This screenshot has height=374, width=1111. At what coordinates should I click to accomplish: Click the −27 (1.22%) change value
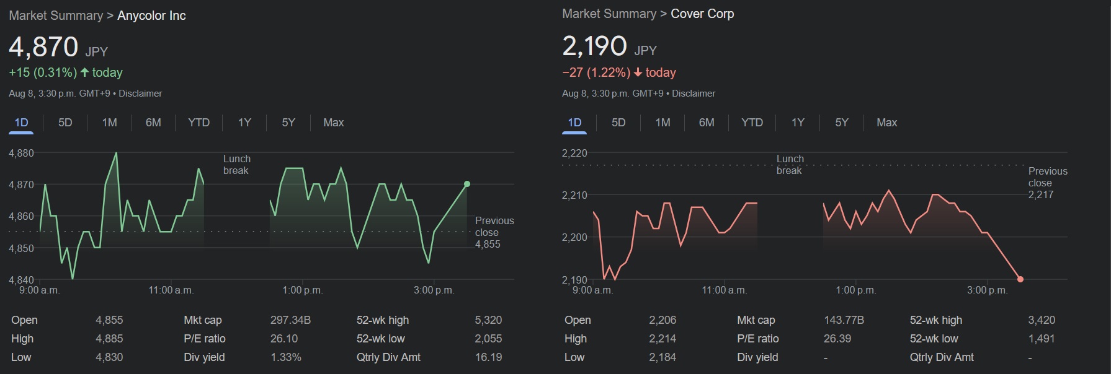(596, 72)
